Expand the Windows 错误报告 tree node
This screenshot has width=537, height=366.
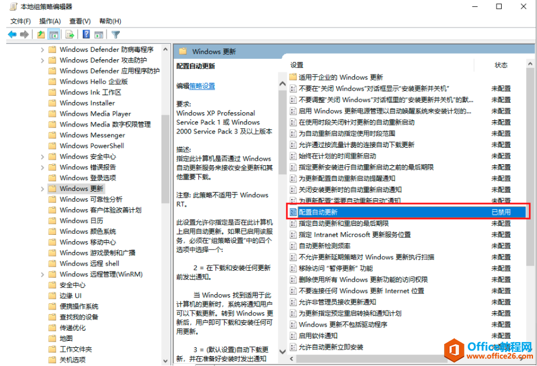tap(42, 168)
